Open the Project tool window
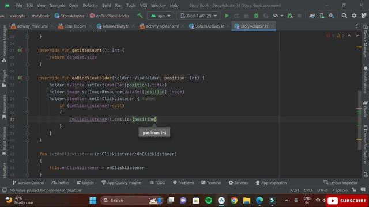This screenshot has width=369, height=207. [4, 79]
